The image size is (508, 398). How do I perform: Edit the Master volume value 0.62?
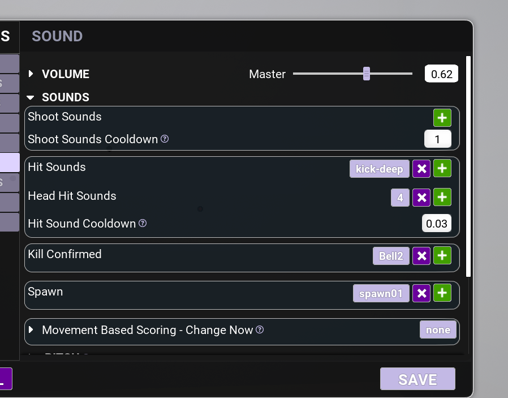click(x=441, y=74)
